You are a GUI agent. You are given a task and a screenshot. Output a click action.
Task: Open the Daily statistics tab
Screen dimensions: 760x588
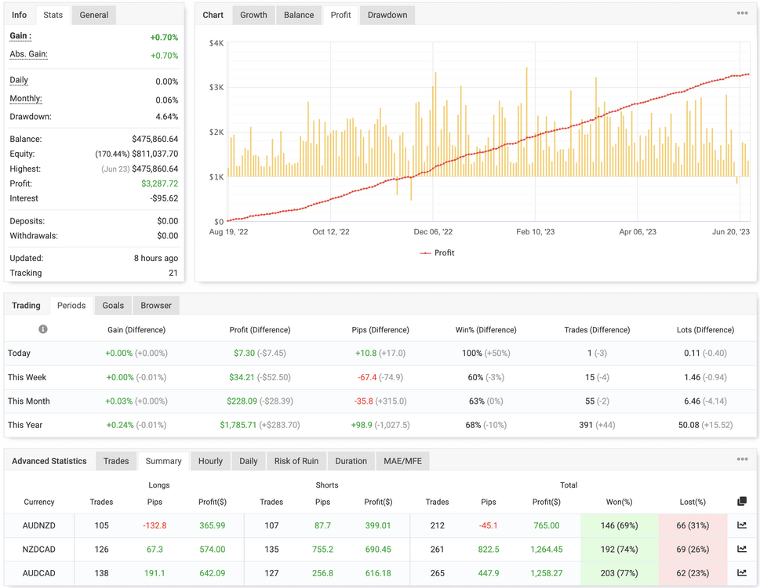click(248, 461)
